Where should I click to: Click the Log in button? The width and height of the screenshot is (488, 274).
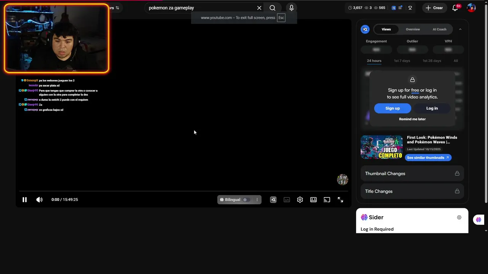coord(432,108)
